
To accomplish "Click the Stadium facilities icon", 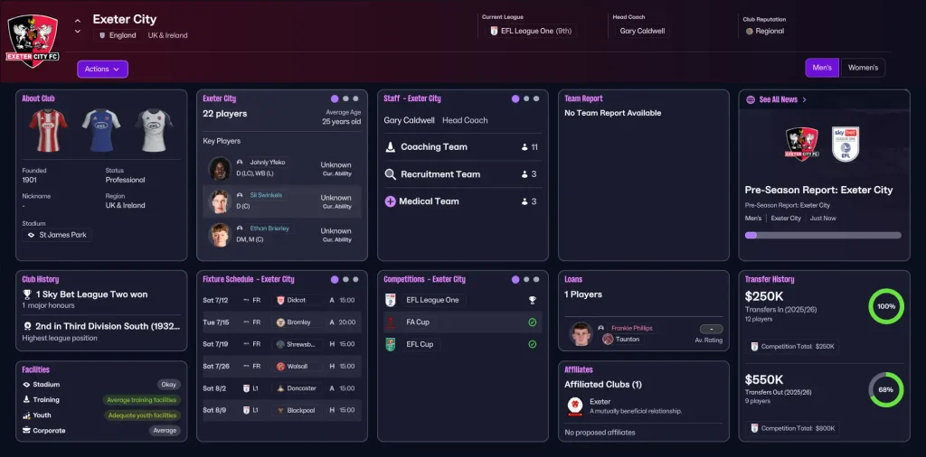I will tap(26, 385).
